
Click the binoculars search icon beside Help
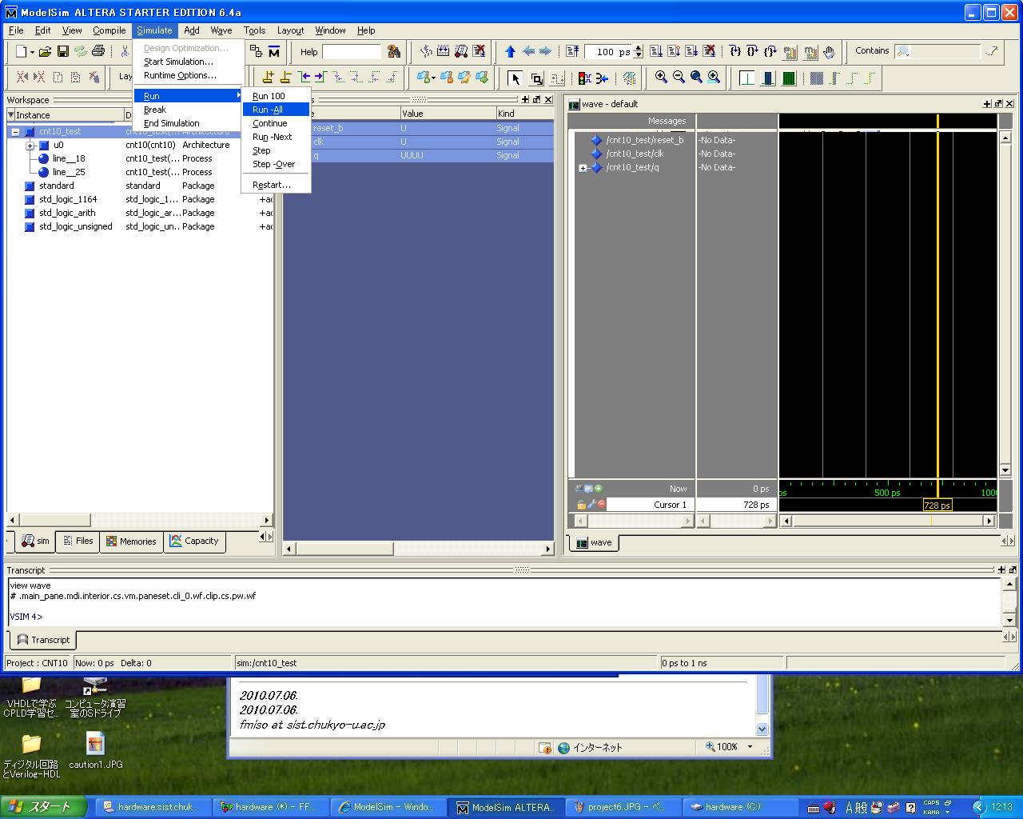[393, 52]
